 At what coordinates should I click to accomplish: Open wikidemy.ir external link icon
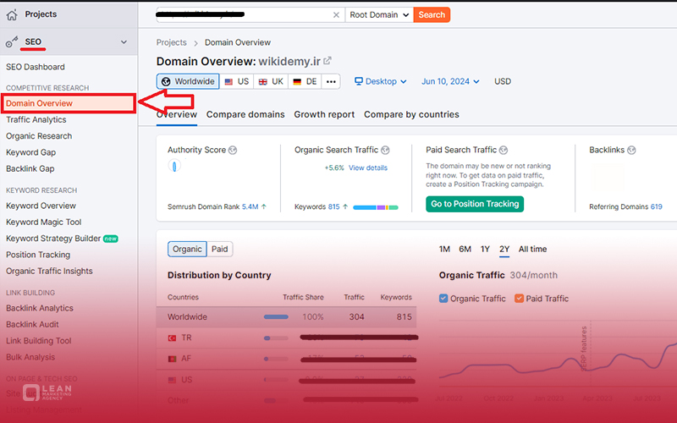(x=327, y=61)
